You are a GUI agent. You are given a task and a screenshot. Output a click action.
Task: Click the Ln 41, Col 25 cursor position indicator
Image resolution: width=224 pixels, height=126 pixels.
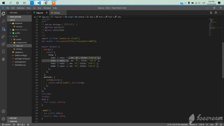(177, 125)
